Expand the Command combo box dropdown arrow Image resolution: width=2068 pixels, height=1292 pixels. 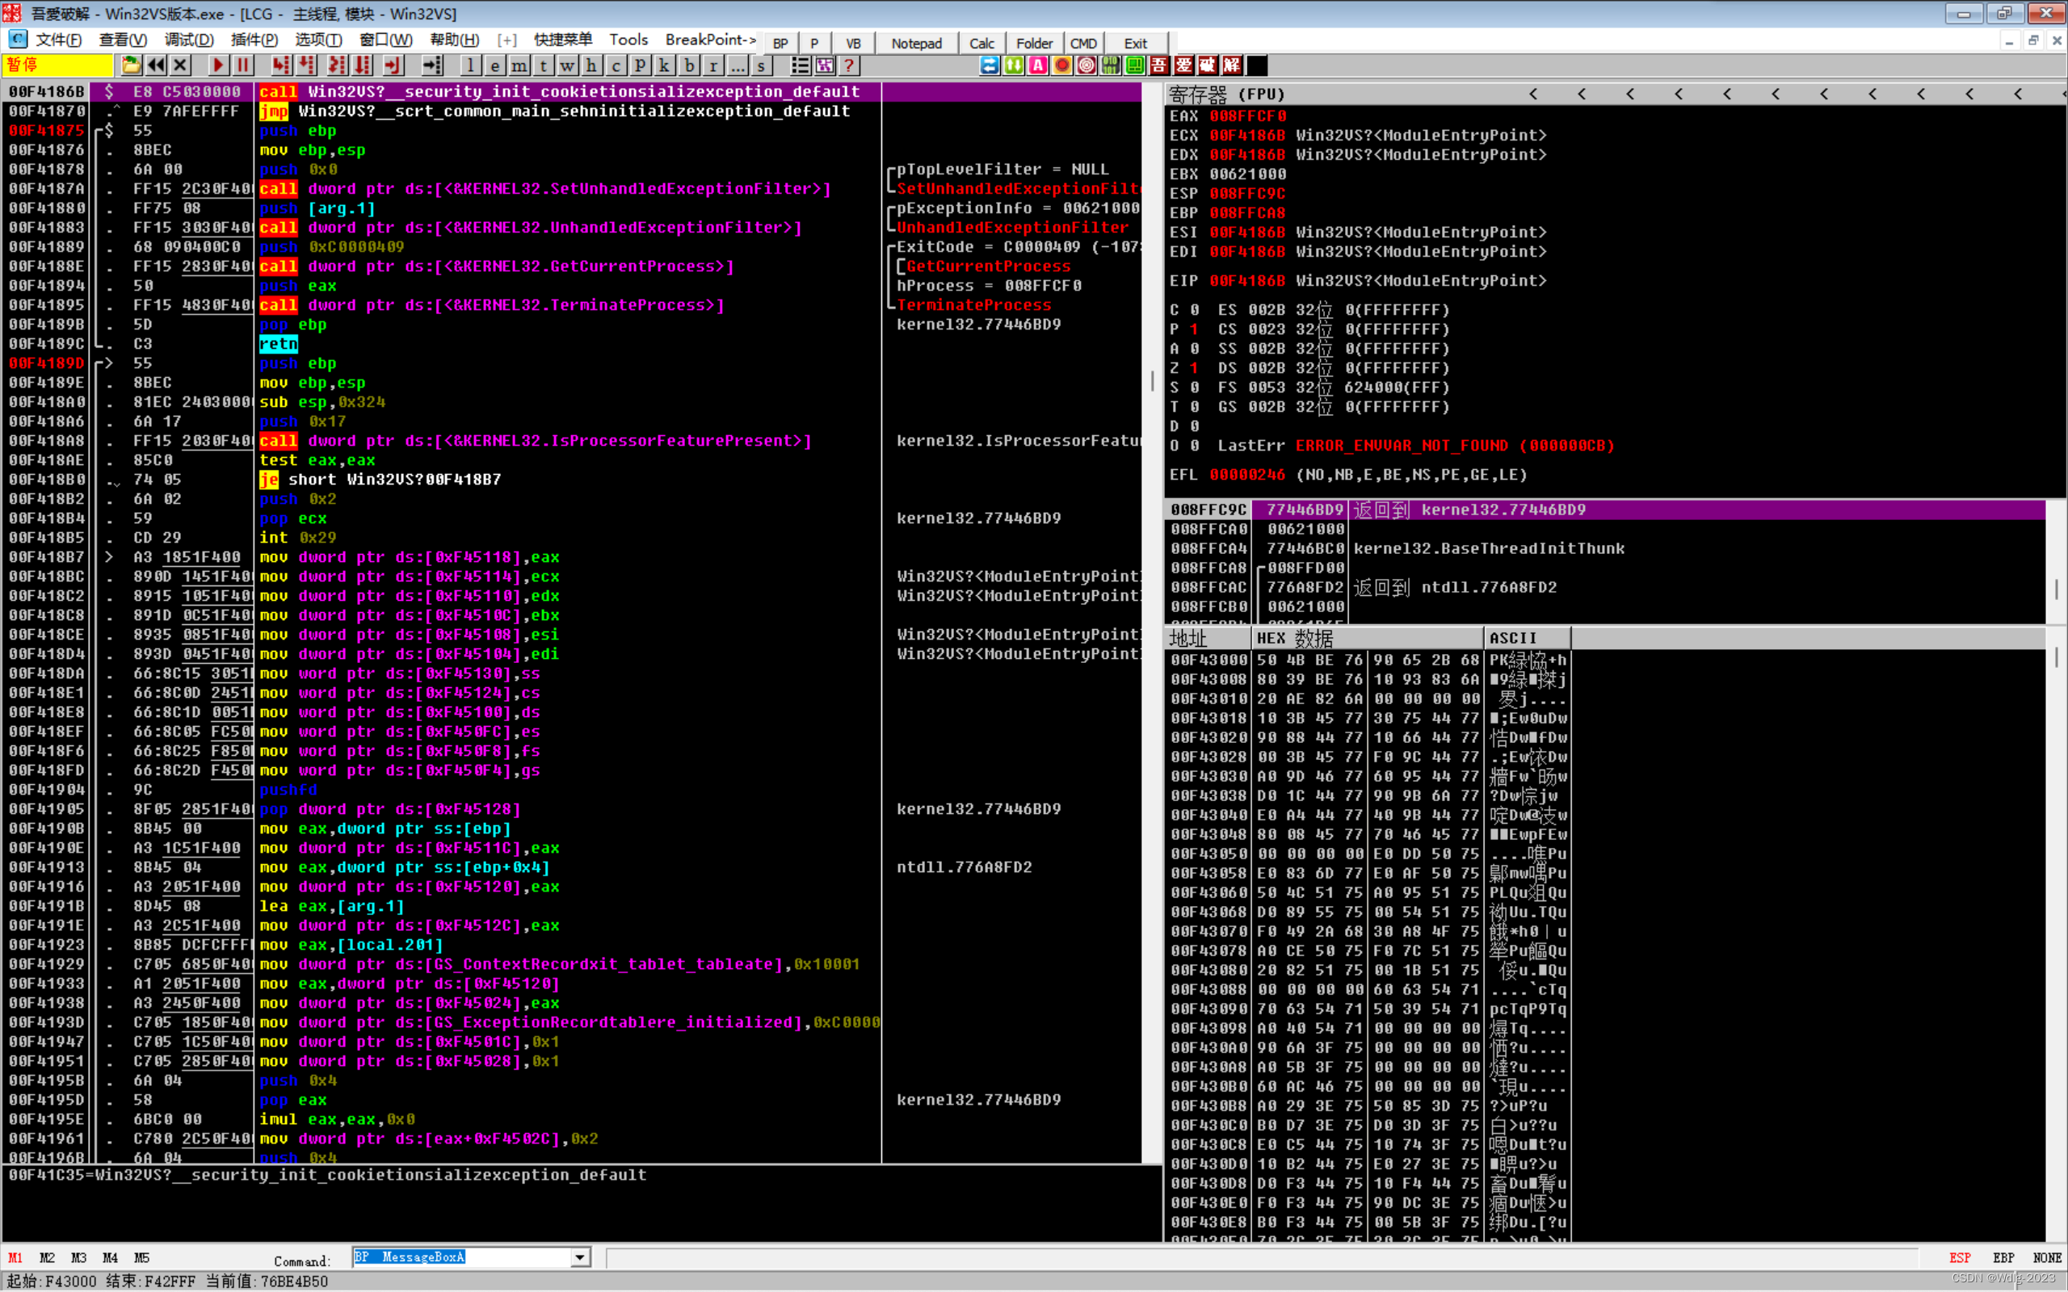click(580, 1257)
